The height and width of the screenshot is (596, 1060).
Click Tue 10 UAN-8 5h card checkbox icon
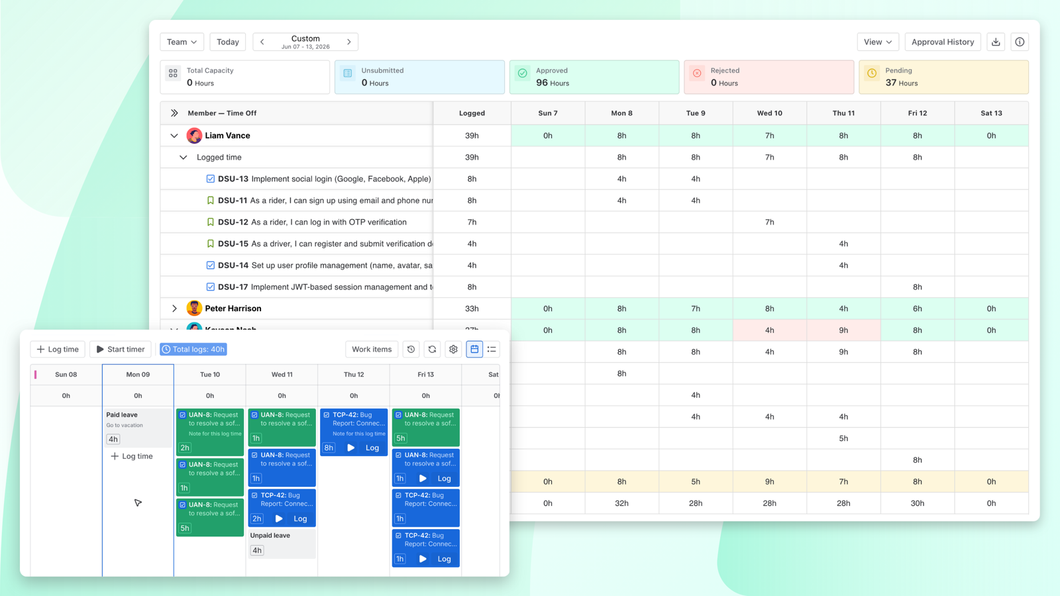183,505
